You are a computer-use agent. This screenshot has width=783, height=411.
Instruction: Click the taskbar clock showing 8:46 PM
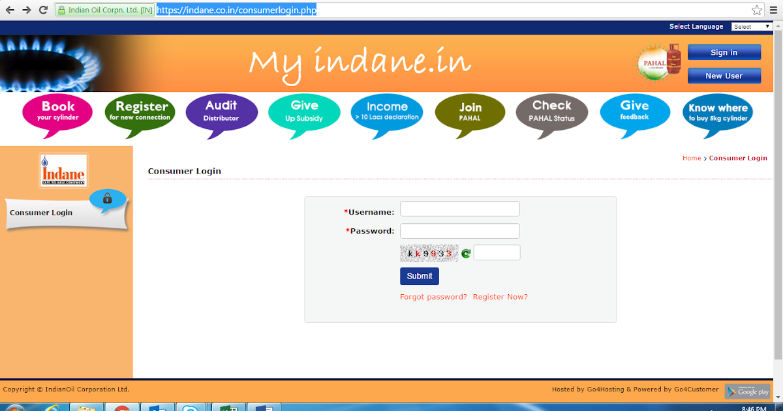(x=753, y=408)
